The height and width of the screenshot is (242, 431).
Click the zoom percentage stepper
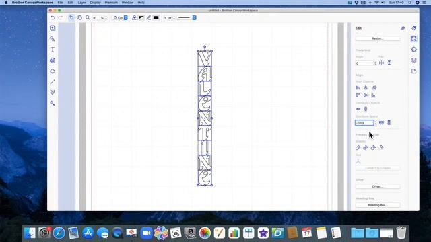pos(106,18)
